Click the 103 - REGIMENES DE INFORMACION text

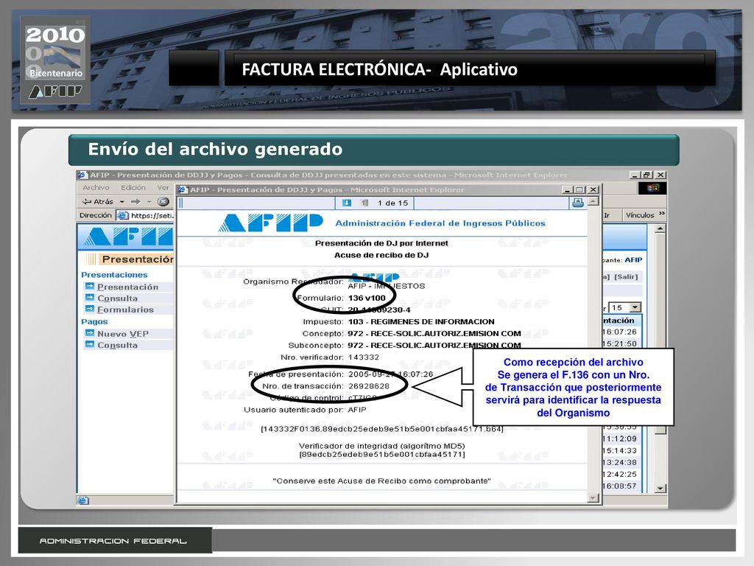tap(421, 321)
